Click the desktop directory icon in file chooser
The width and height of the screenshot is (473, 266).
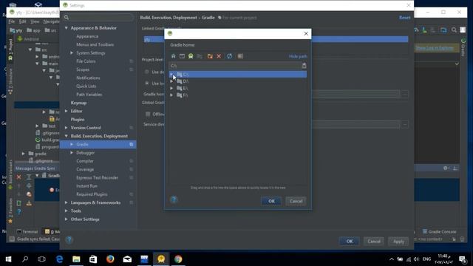[182, 56]
